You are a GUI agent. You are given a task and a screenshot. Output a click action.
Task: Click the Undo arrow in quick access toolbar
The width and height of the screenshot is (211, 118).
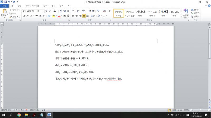(x=9, y=2)
